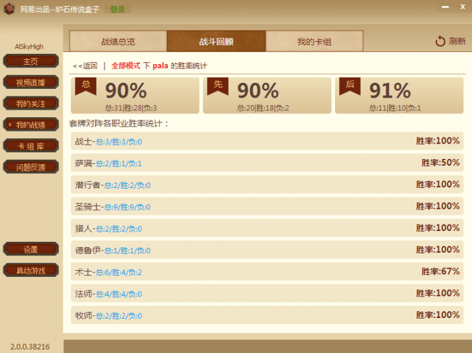Select the 战斗回顾 tab
This screenshot has height=353, width=472.
[x=216, y=41]
